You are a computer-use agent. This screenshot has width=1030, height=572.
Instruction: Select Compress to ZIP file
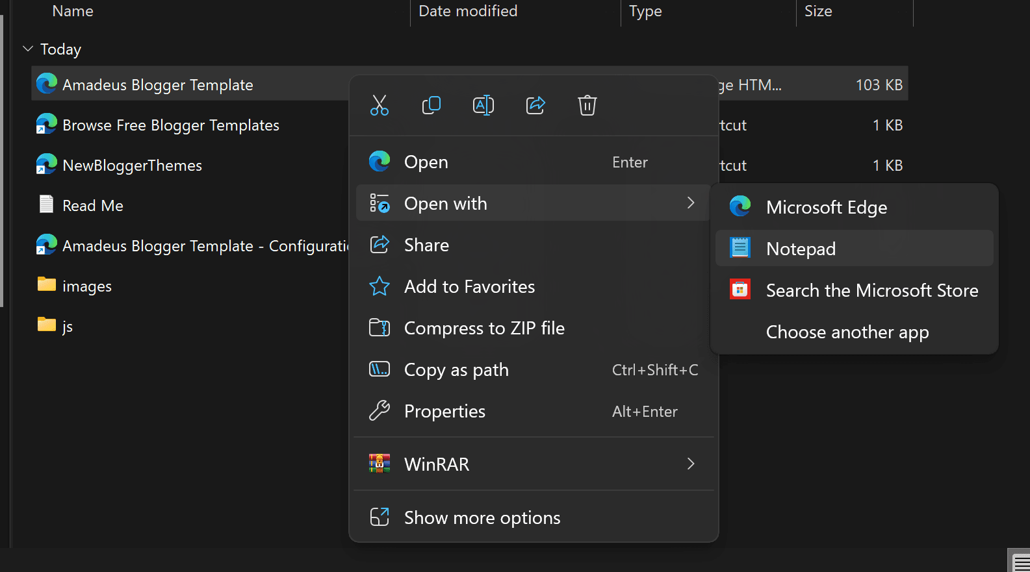click(x=533, y=327)
